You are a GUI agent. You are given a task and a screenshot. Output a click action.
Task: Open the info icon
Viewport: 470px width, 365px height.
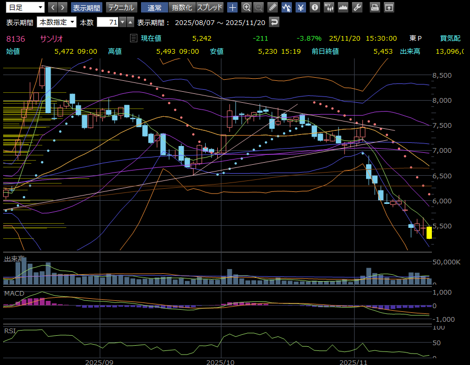click(314, 7)
